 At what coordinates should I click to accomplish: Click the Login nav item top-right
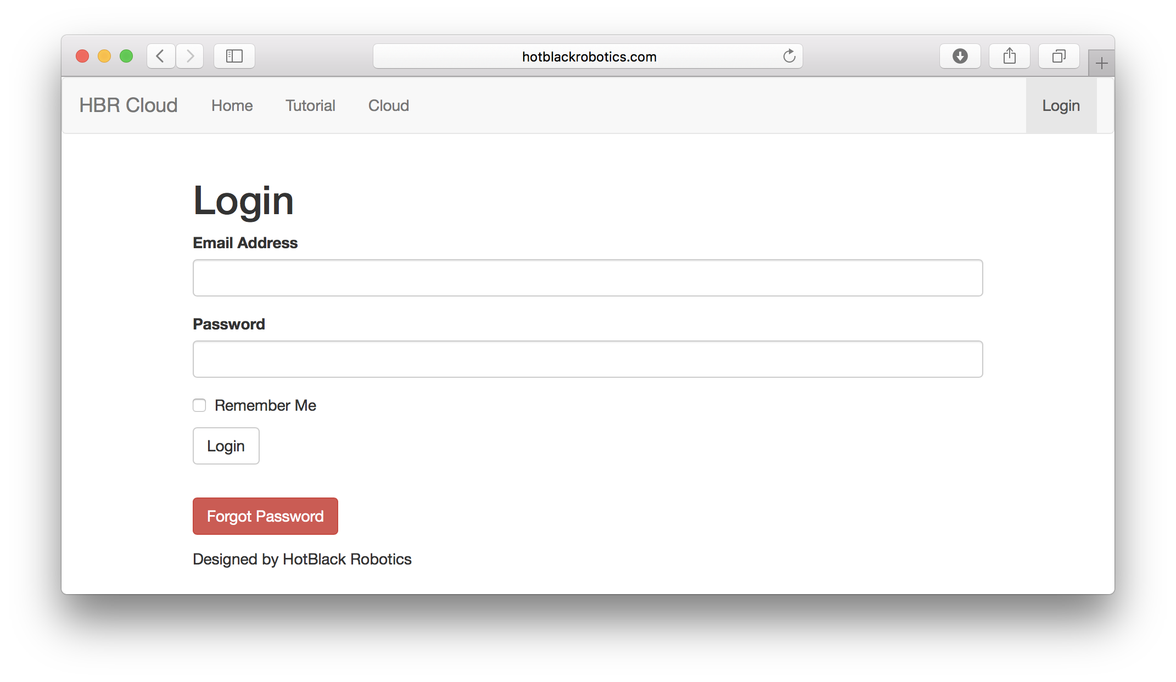coord(1061,105)
